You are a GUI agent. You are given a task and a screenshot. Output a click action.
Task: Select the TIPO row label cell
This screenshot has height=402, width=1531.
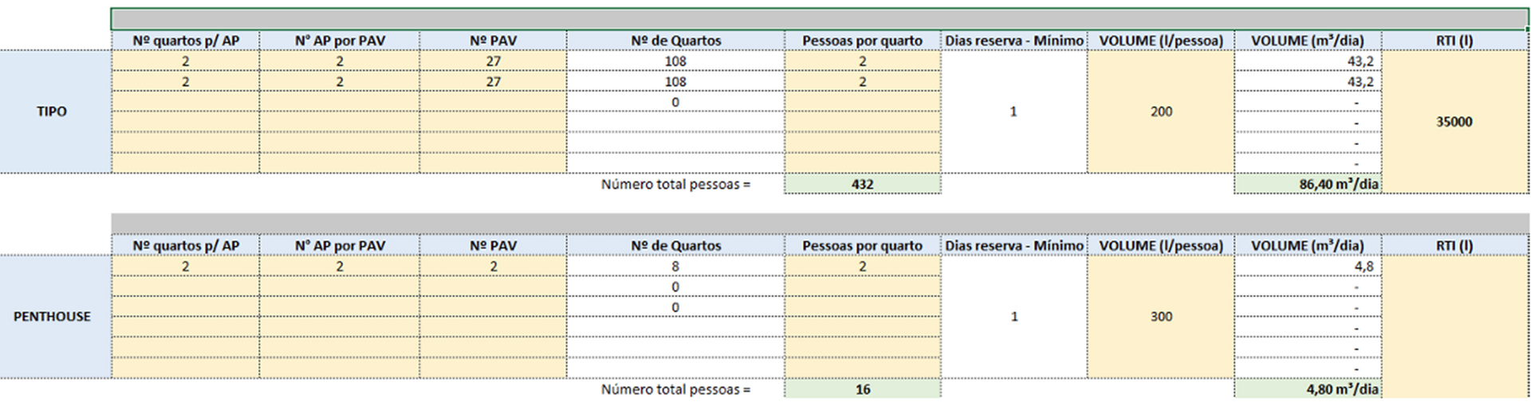[53, 111]
